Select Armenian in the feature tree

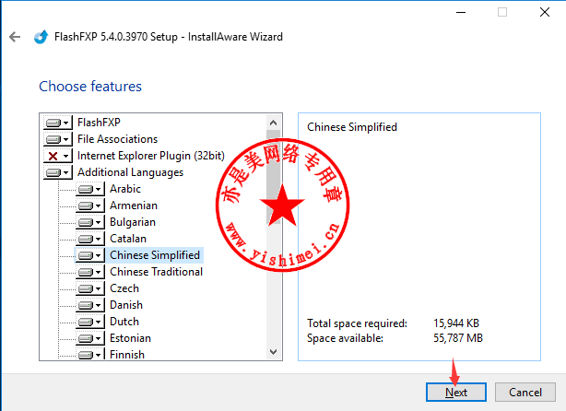(x=133, y=205)
